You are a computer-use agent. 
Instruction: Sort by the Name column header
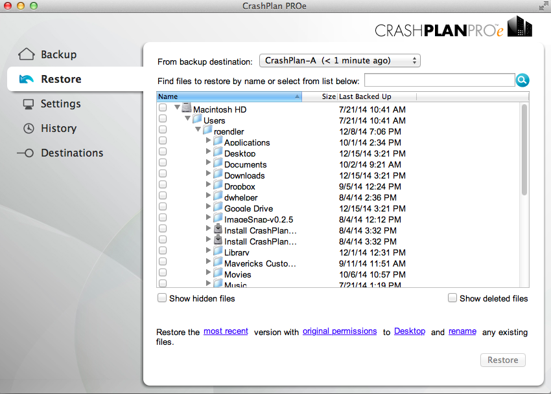[x=229, y=96]
